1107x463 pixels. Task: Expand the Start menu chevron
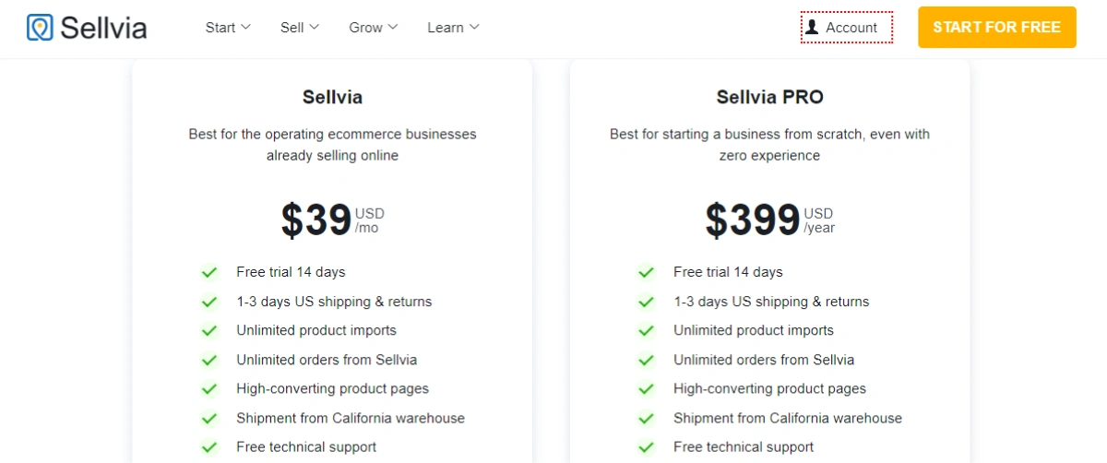245,27
